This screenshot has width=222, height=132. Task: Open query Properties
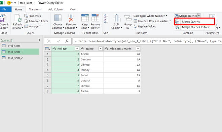click(x=33, y=16)
